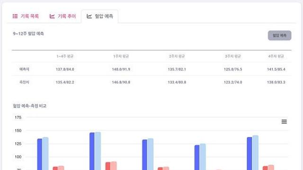Click the fifth group's light blue bar
Viewport: 303px width, 170px height.
click(x=255, y=153)
